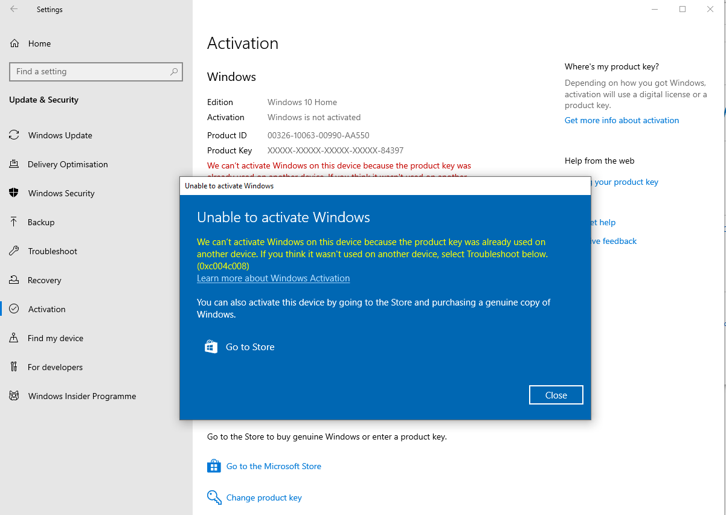The height and width of the screenshot is (515, 726).
Task: Select the Backup upload arrow icon
Action: 14,222
